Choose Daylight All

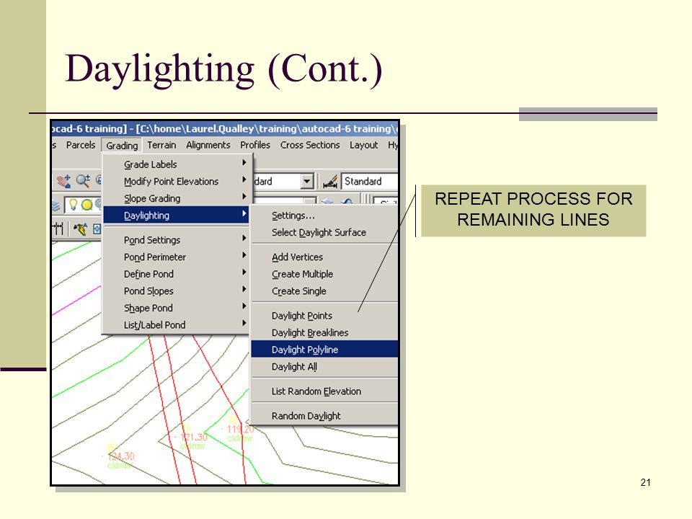click(325, 367)
